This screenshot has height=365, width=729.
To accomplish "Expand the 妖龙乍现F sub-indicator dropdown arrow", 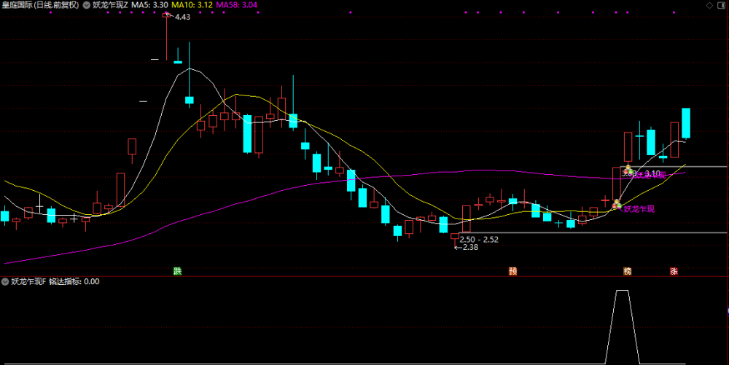I will 5,281.
